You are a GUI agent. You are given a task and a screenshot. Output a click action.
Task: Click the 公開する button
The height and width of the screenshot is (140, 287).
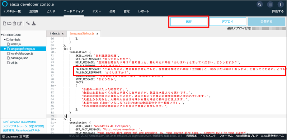pos(266,22)
